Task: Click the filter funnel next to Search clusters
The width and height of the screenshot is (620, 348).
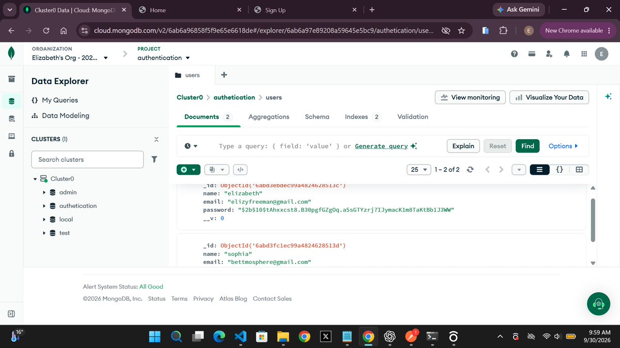Action: 154,159
